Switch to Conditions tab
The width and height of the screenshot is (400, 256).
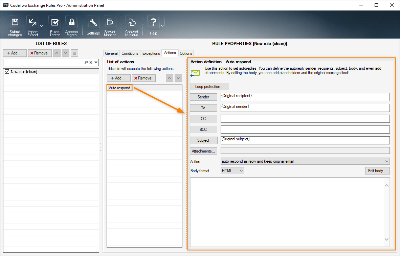pyautogui.click(x=130, y=53)
